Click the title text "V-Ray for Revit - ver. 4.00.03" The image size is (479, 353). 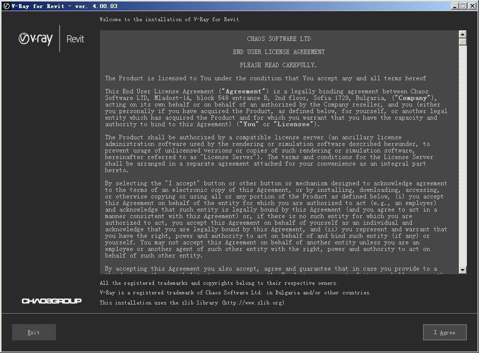point(64,6)
